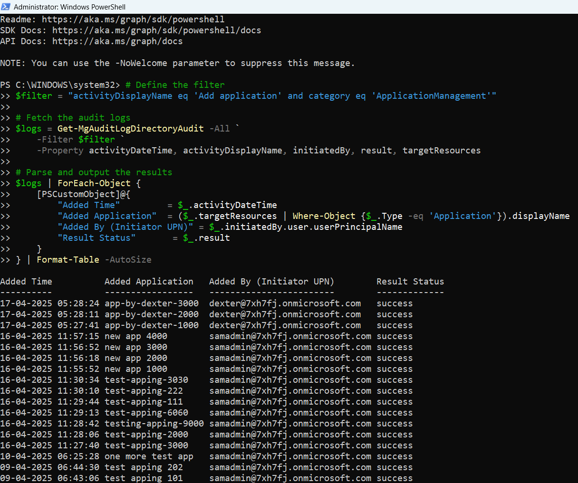Image resolution: width=578 pixels, height=483 pixels.
Task: Click the 'Added Application' column header in output
Action: pyautogui.click(x=149, y=282)
